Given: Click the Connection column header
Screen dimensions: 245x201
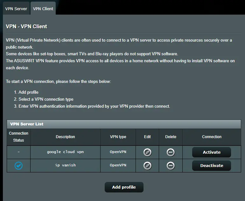Looking at the screenshot, I should [x=212, y=137].
